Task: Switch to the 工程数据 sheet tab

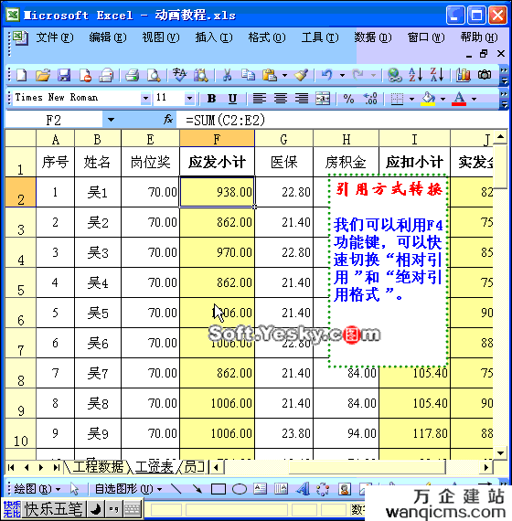Action: (x=98, y=467)
